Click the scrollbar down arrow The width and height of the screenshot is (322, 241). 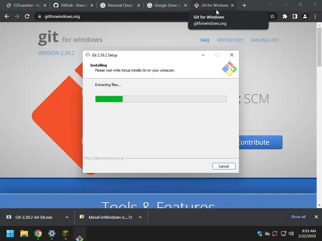click(319, 205)
